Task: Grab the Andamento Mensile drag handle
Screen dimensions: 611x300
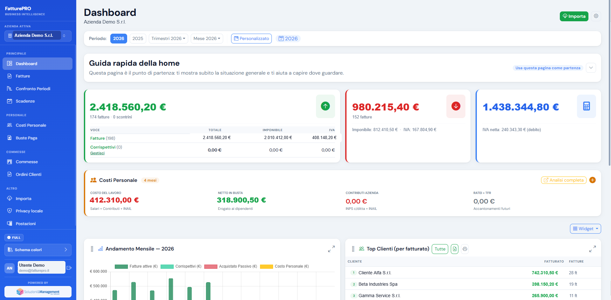Action: click(92, 249)
